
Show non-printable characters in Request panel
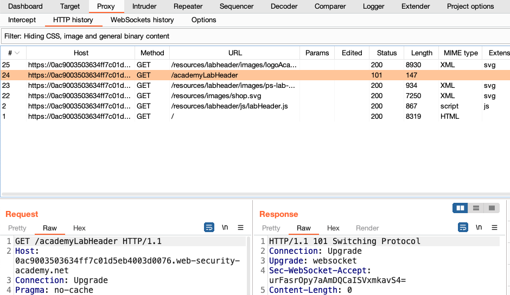click(225, 227)
